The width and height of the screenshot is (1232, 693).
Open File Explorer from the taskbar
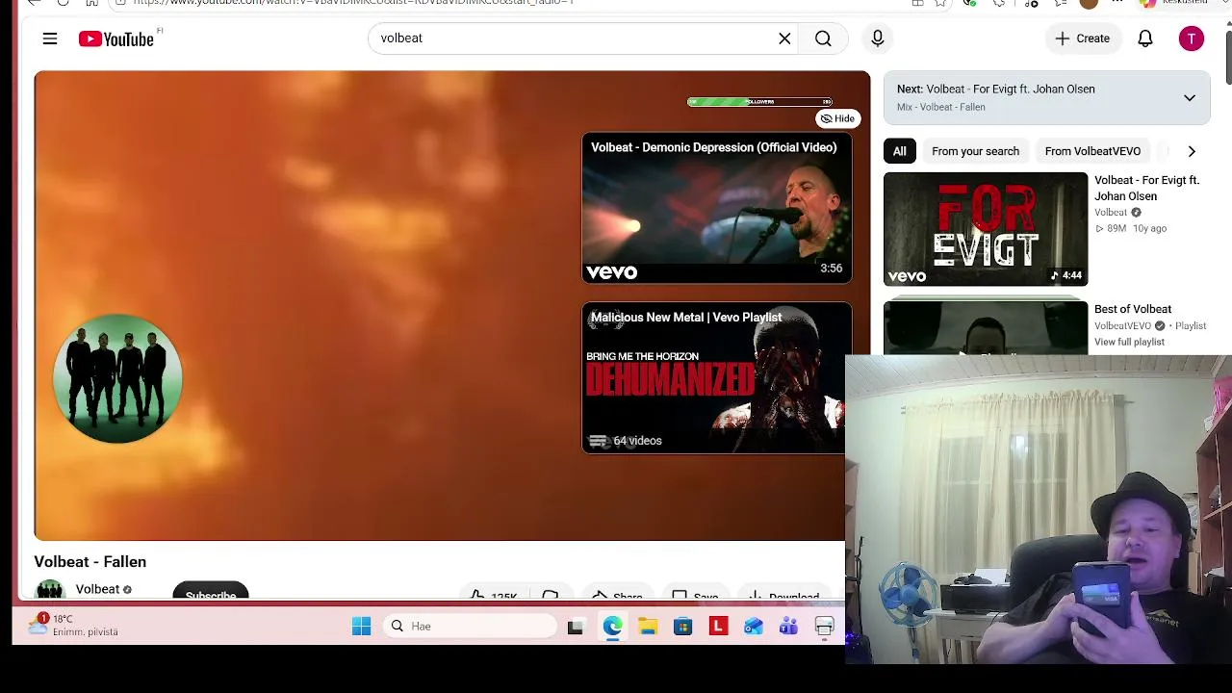point(648,627)
